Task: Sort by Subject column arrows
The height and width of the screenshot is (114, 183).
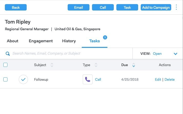Action: 52,65
